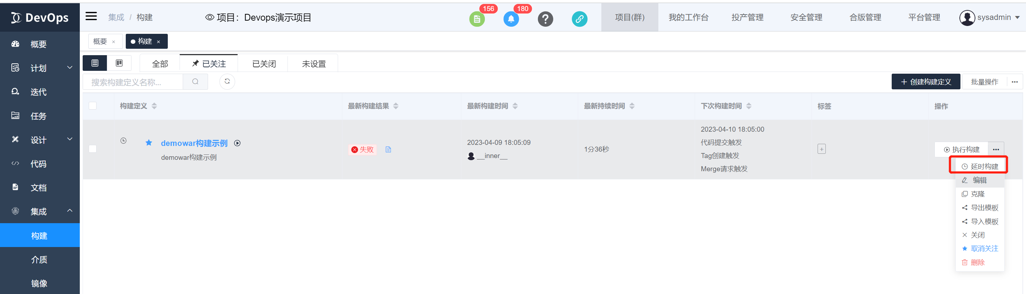Click the hamburger menu icon to collapse sidebar
The image size is (1026, 294).
click(x=91, y=16)
